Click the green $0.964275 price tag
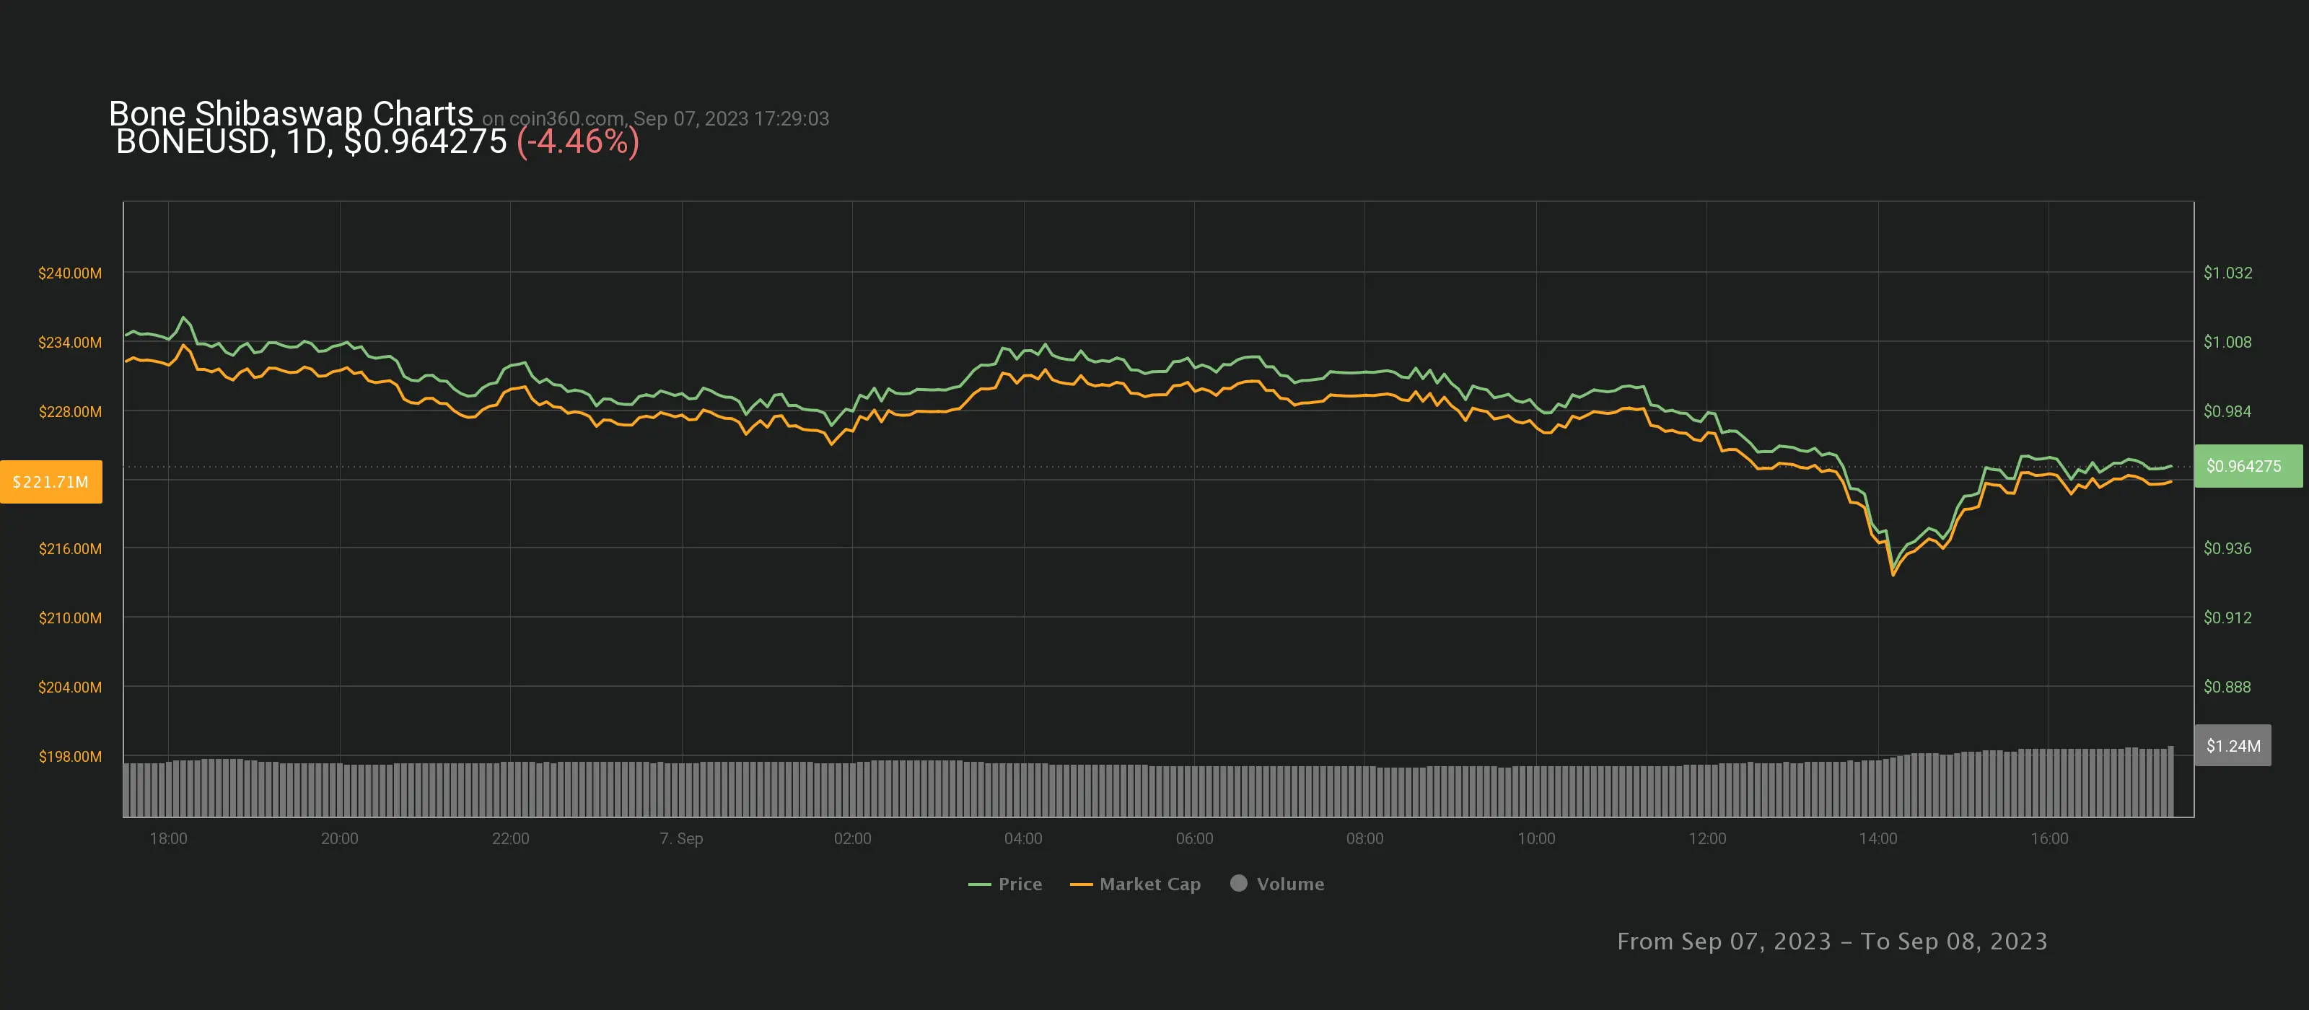This screenshot has width=2309, height=1010. pos(2246,466)
